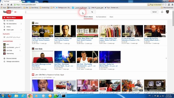Open Firefox from the taskbar
This screenshot has width=174, height=98.
pos(10,96)
